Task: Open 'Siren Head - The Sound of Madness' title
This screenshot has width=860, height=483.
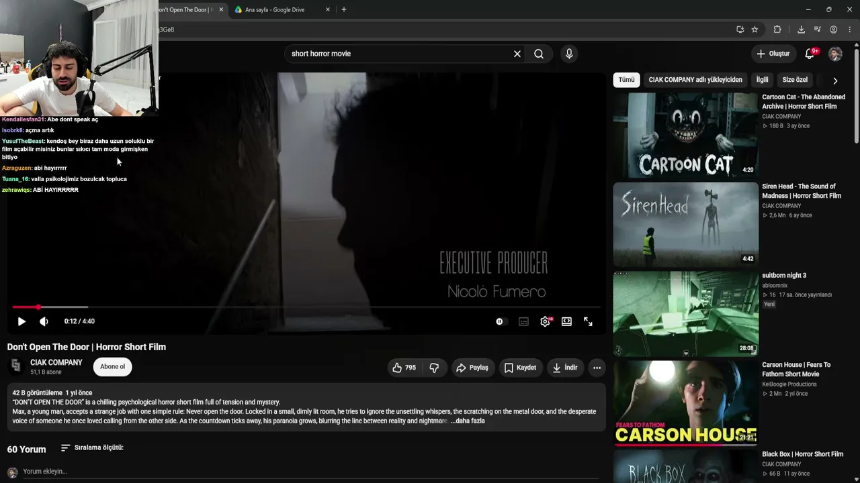Action: [x=802, y=191]
